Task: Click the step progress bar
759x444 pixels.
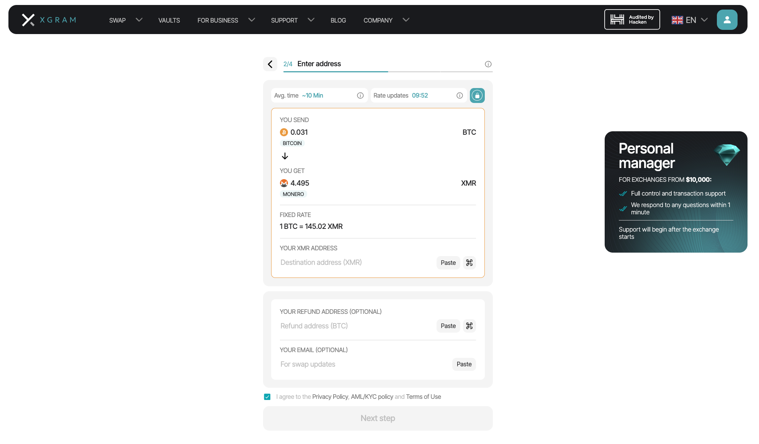Action: 388,72
